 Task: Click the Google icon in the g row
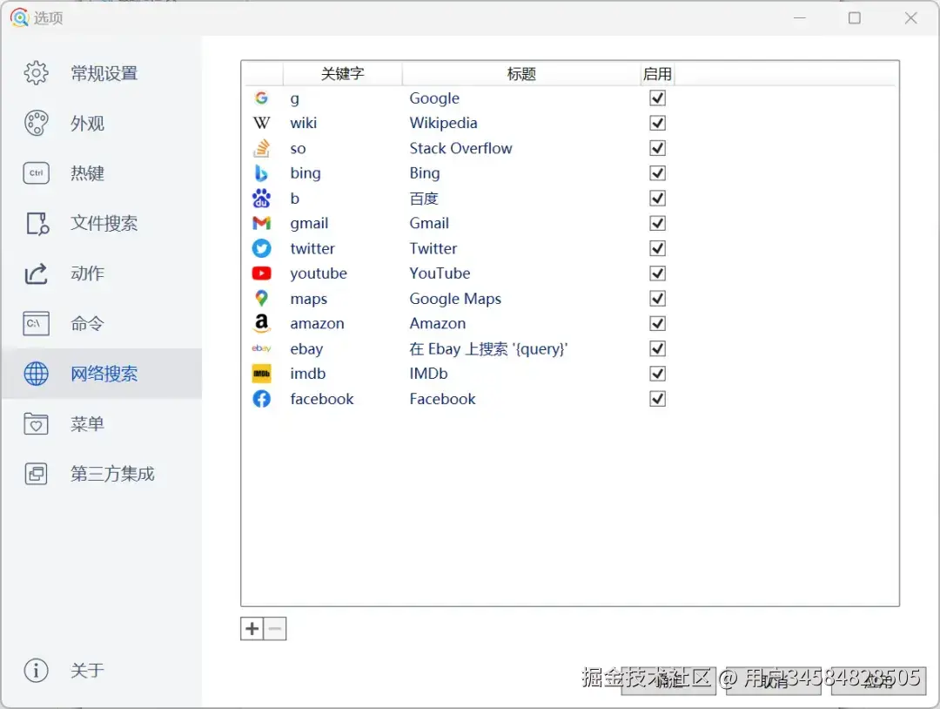(x=261, y=98)
